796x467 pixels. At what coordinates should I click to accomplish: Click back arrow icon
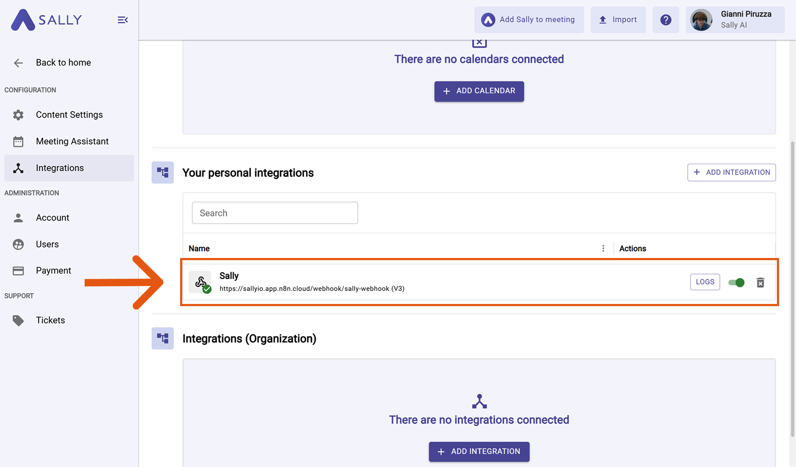coord(18,63)
